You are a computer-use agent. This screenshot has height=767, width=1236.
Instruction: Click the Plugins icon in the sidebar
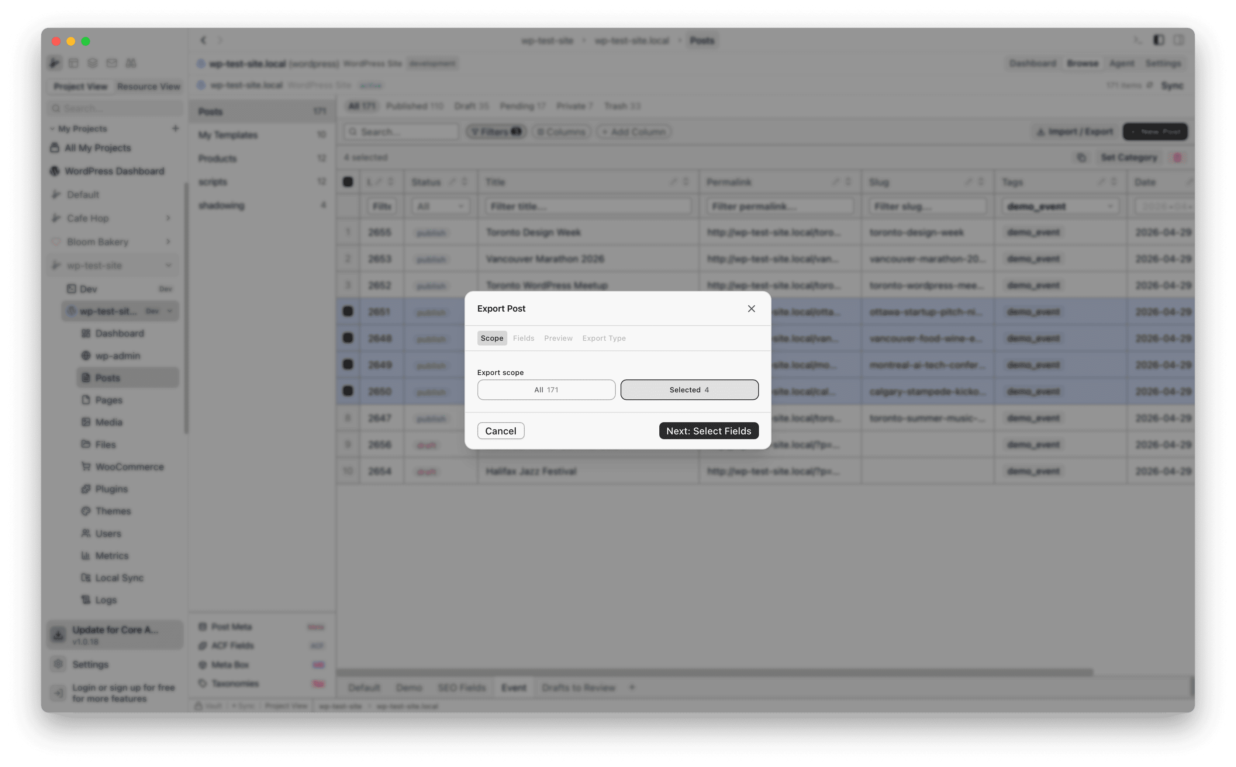(x=86, y=489)
